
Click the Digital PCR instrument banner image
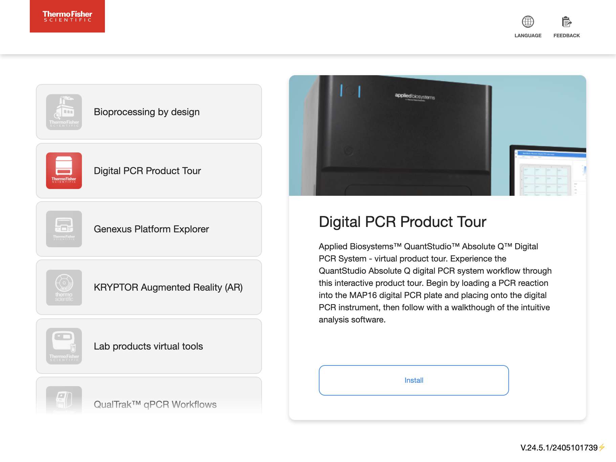pos(437,135)
